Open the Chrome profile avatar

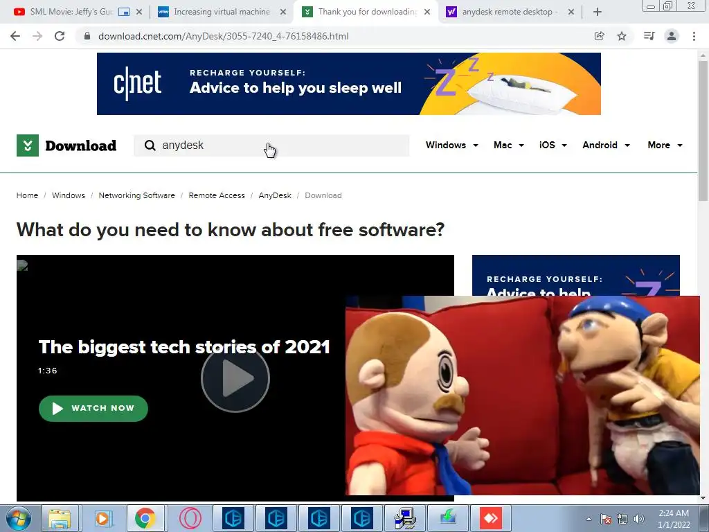(672, 36)
